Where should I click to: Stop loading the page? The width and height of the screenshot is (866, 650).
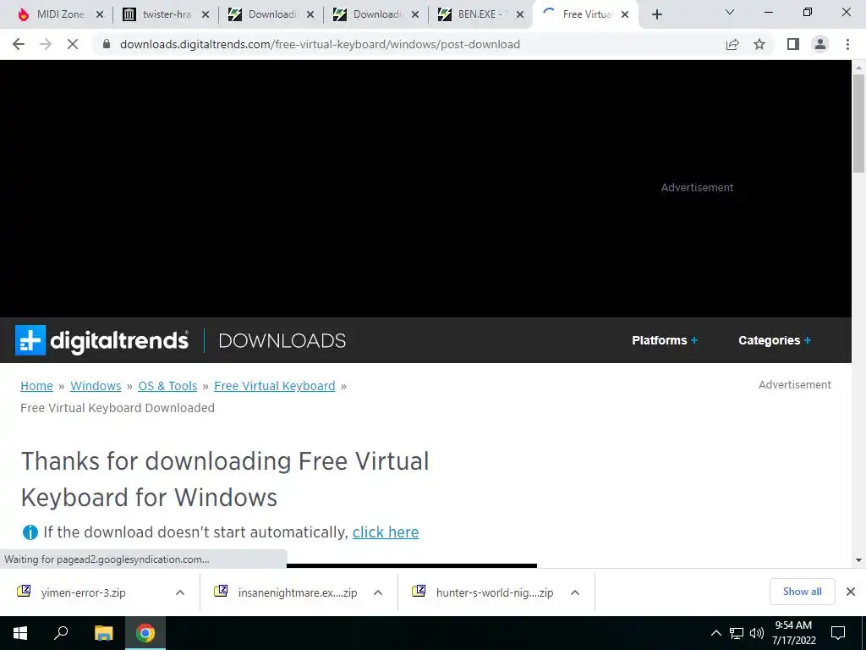click(x=73, y=44)
